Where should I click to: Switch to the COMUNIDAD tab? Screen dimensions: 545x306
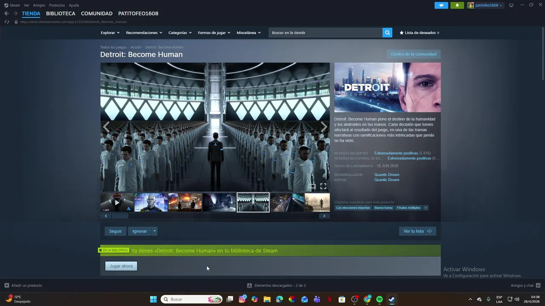point(97,14)
